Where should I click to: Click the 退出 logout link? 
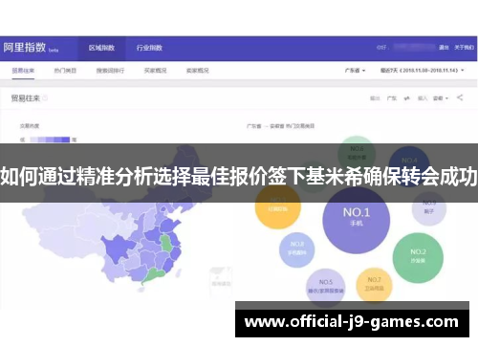tap(444, 48)
